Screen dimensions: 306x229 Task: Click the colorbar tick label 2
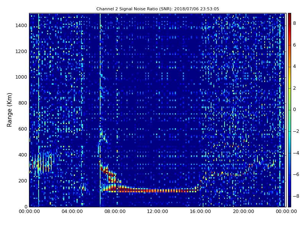295,88
